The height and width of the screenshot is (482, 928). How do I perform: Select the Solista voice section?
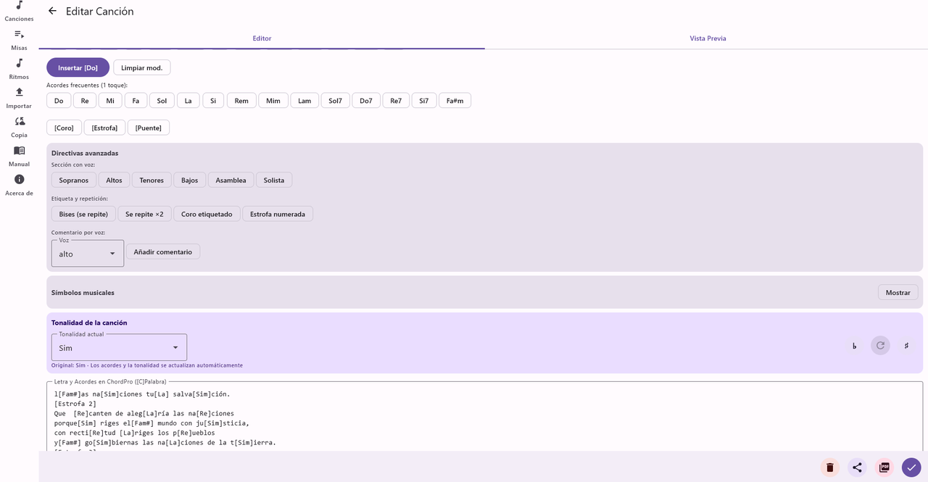(x=274, y=180)
